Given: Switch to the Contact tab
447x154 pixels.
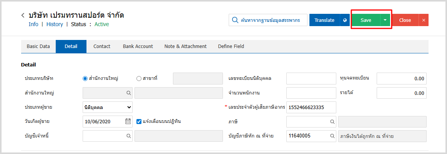Looking at the screenshot, I should [102, 46].
